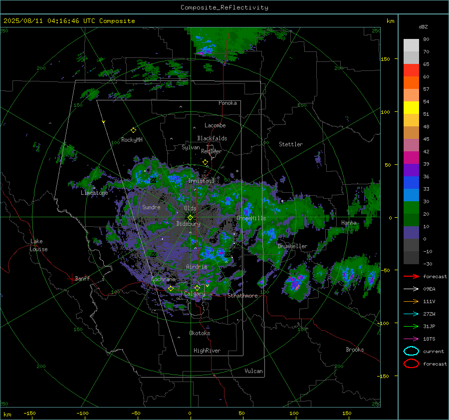Select the 30 dBZ blue color swatch
449x420 pixels.
click(x=411, y=195)
